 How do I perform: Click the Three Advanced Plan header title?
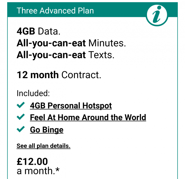click(55, 11)
